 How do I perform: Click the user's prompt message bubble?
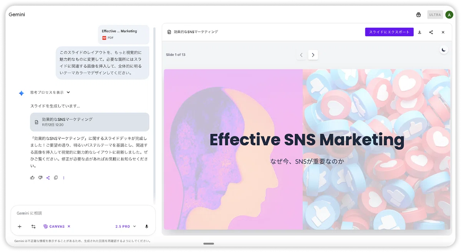coord(103,63)
